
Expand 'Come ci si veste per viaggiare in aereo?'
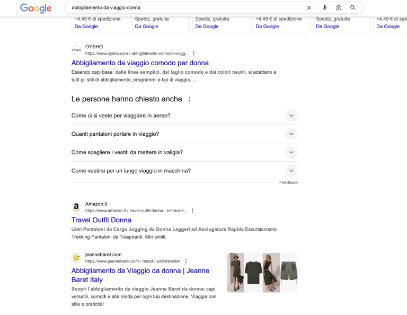(x=291, y=116)
